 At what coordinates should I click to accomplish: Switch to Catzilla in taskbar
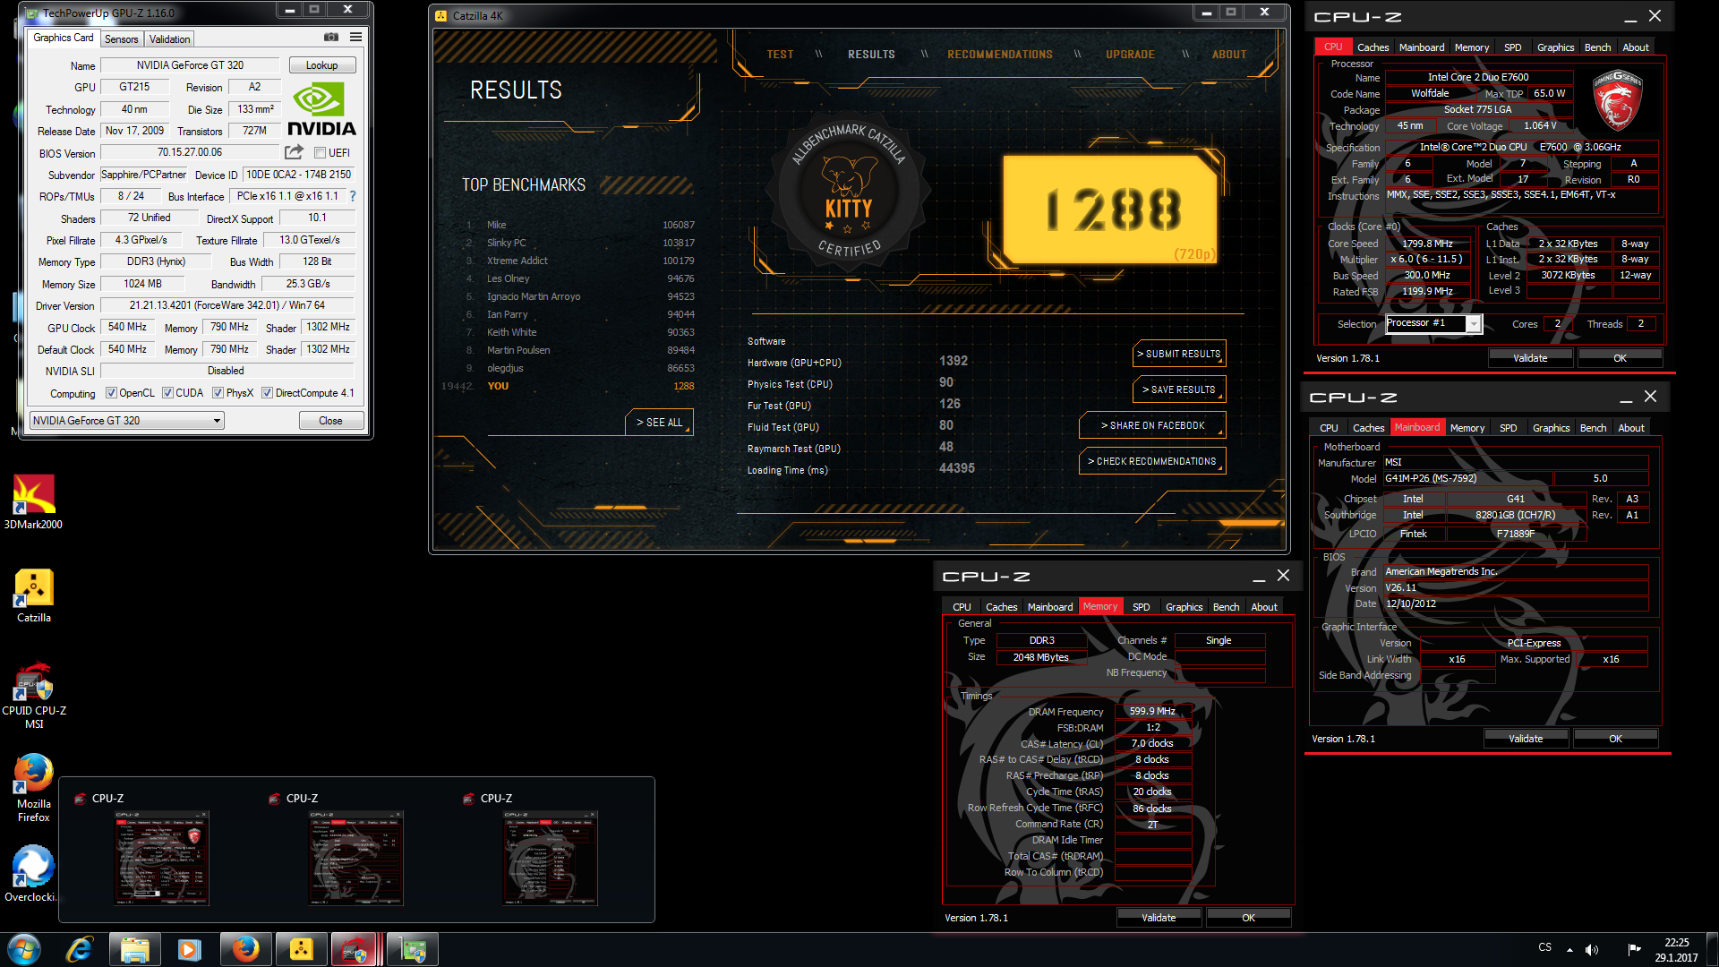[301, 949]
